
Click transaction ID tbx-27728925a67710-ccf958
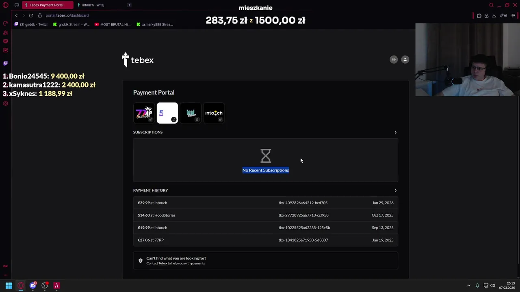(x=303, y=215)
